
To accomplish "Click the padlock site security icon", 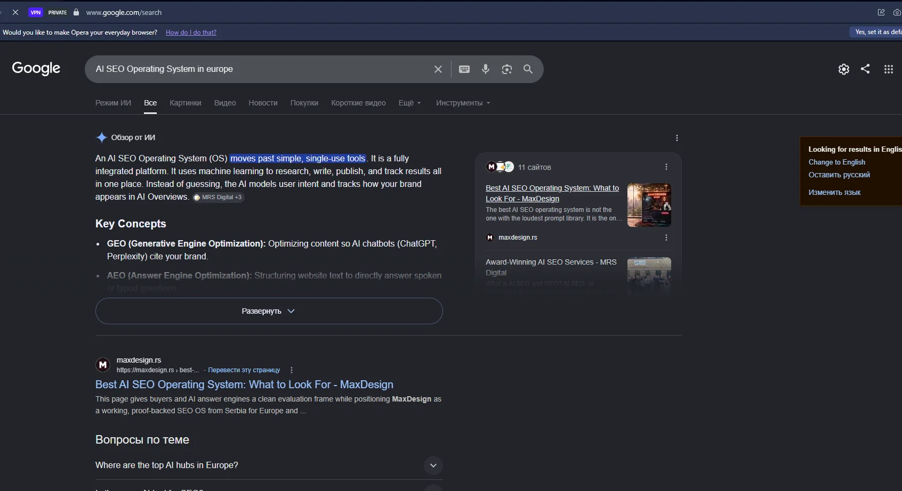I will [x=76, y=12].
